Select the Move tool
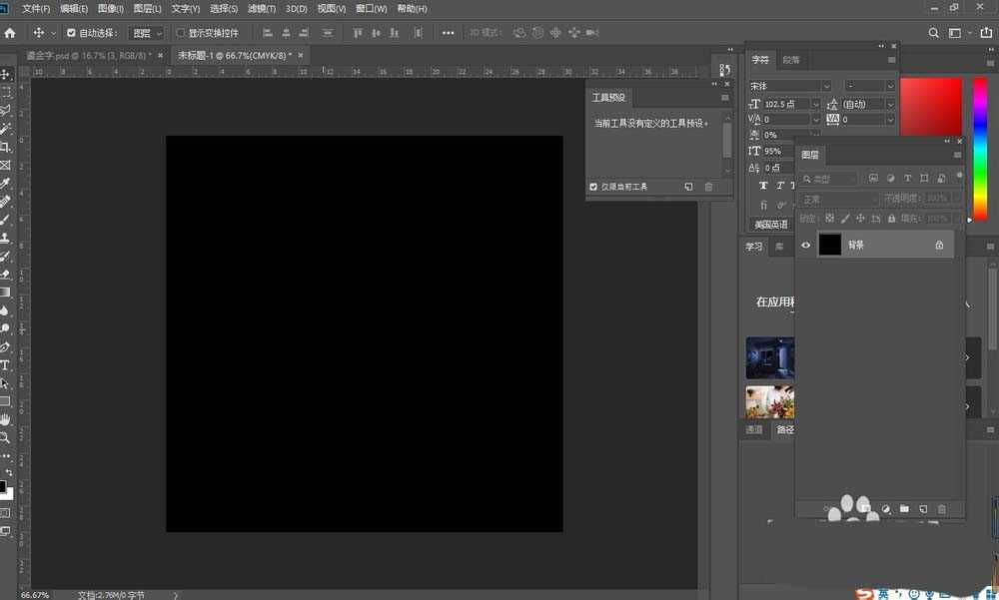The height and width of the screenshot is (600, 999). pyautogui.click(x=7, y=72)
